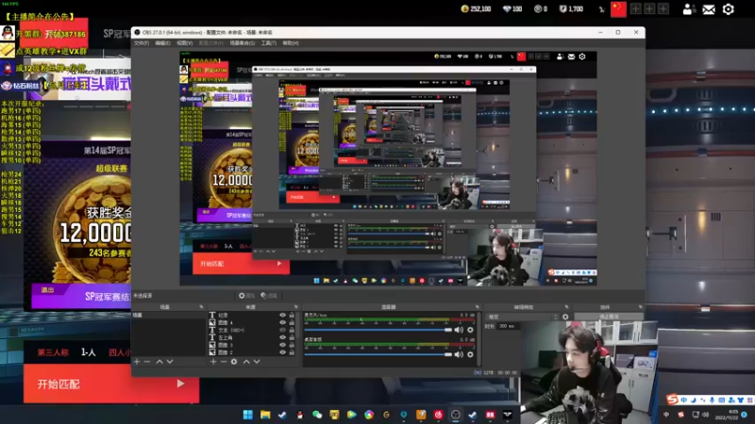Mute the 桌面音频 channel
Viewport: 755px width, 424px height.
coord(459,354)
